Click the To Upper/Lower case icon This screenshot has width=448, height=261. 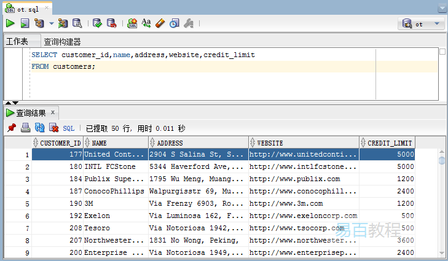pyautogui.click(x=146, y=23)
